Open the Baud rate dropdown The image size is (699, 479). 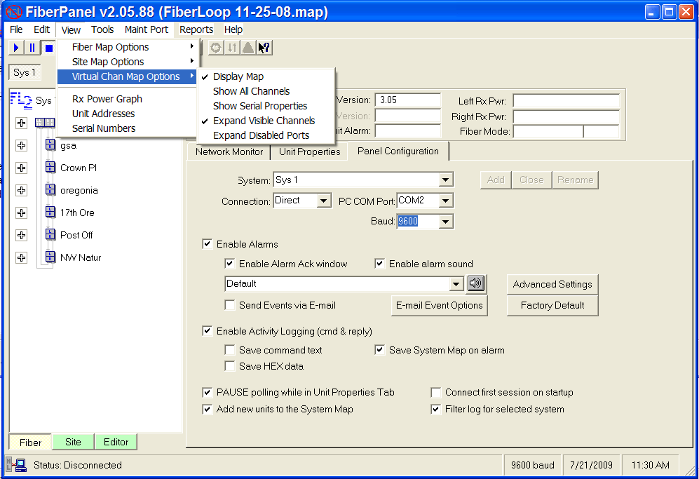coord(446,222)
